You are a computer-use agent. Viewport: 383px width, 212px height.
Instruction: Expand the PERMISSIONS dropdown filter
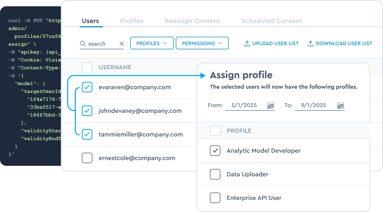[x=202, y=43]
